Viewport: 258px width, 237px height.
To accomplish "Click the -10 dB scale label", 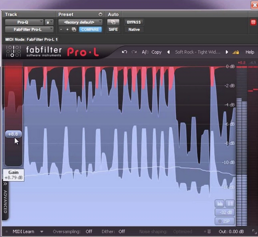I will tap(228, 162).
